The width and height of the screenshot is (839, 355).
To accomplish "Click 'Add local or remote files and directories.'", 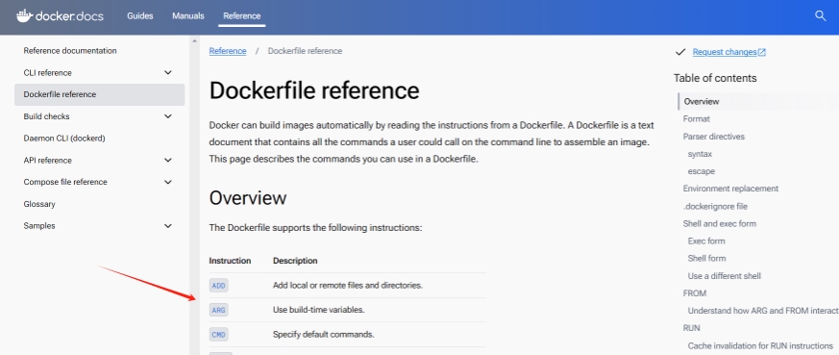I will pyautogui.click(x=348, y=286).
